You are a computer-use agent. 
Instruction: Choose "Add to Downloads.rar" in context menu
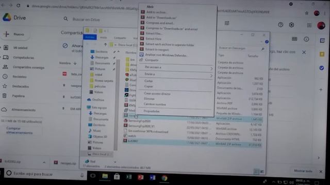pos(161,17)
